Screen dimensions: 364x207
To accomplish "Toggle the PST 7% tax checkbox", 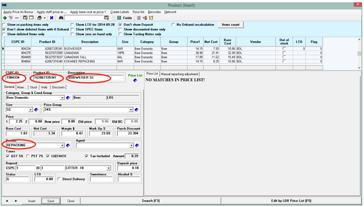I will tap(28, 156).
